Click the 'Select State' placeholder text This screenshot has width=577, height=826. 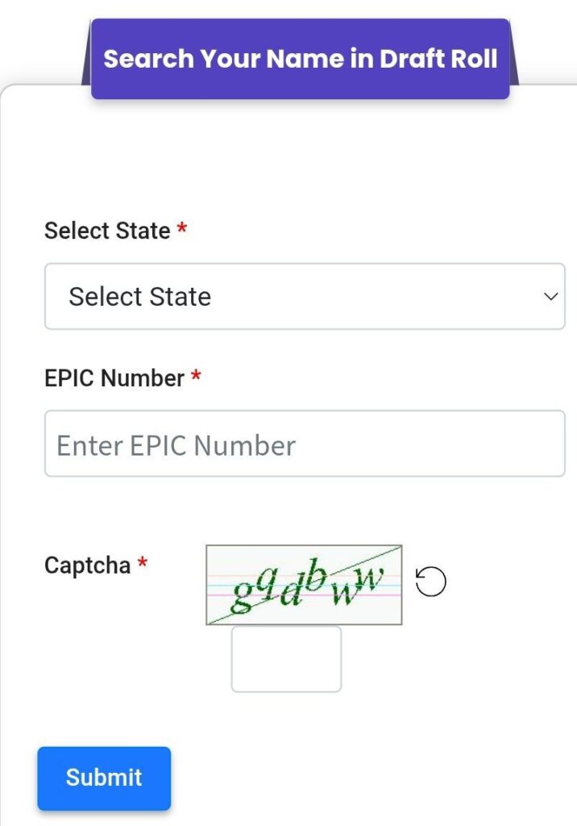point(139,296)
